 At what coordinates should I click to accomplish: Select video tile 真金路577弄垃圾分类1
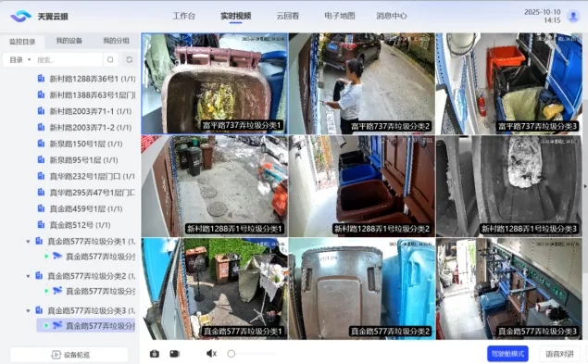215,289
